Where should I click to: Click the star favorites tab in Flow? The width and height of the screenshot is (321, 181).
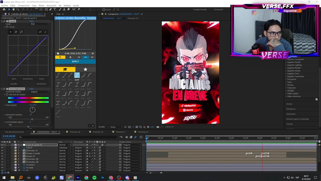(86, 69)
